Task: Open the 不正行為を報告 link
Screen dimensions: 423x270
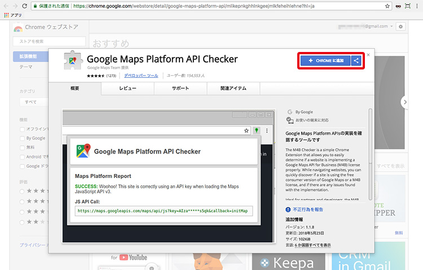Action: coord(308,210)
